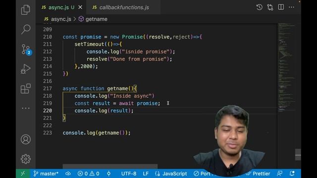Viewport: 317px width, 178px height.
Task: Click the "async" keyword on line 217
Action: (x=70, y=89)
